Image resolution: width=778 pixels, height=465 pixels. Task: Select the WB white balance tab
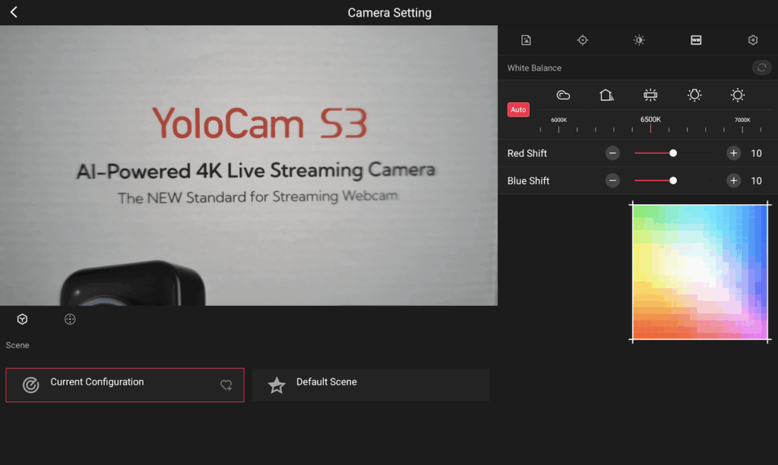click(696, 40)
